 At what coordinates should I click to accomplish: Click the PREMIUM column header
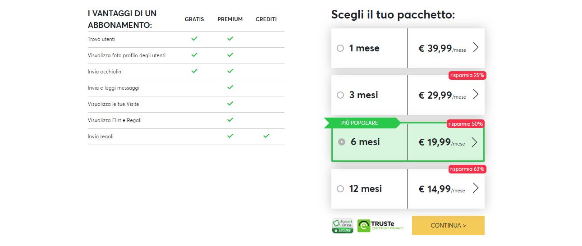pos(230,19)
